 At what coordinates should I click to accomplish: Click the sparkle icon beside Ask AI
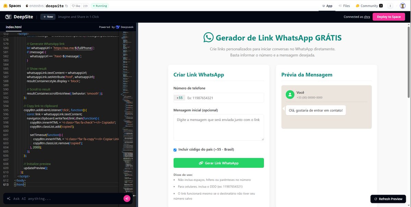coord(9,198)
